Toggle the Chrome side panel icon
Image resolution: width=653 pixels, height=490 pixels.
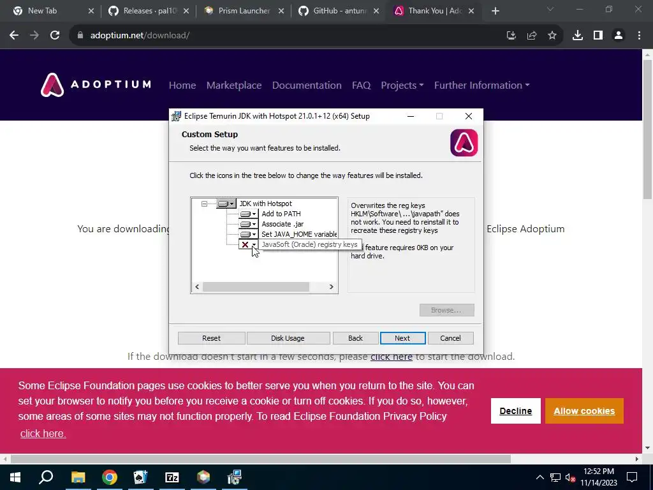[598, 36]
